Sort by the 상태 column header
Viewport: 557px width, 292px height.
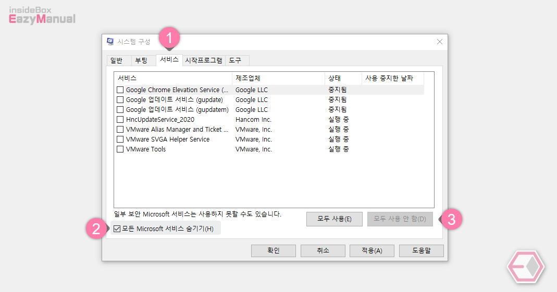coord(343,79)
